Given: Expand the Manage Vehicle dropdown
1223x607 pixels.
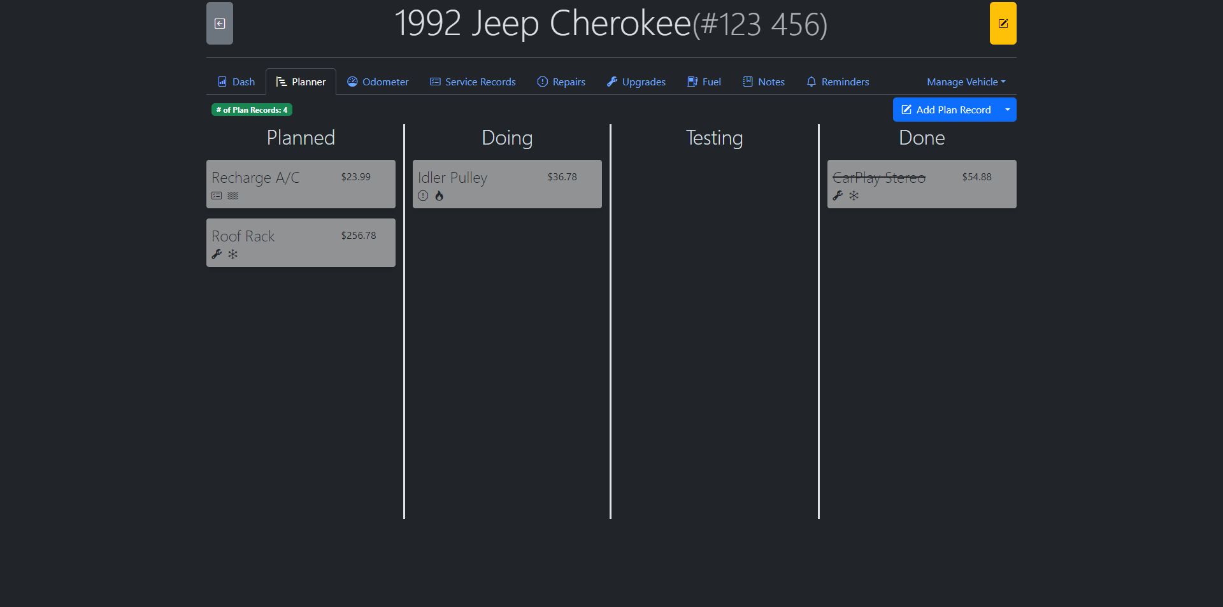Looking at the screenshot, I should coord(966,82).
